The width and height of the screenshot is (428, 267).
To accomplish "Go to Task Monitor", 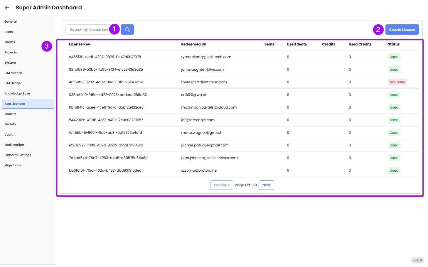I will pyautogui.click(x=14, y=145).
